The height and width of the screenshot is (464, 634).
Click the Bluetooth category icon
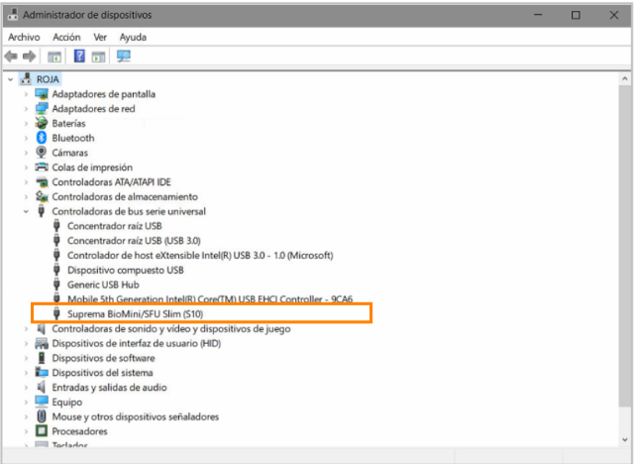pos(42,138)
